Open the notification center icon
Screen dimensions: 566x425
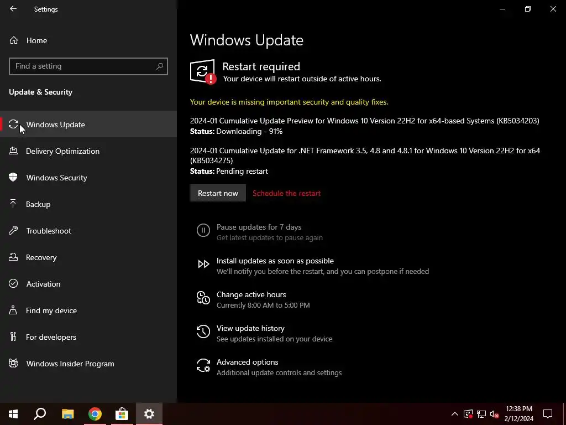pos(548,414)
